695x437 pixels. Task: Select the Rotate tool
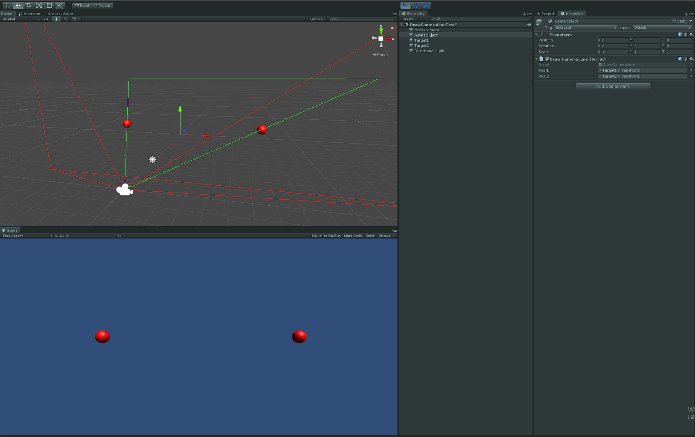pyautogui.click(x=29, y=5)
